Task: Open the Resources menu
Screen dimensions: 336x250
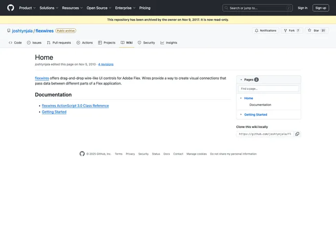Action: pos(72,8)
